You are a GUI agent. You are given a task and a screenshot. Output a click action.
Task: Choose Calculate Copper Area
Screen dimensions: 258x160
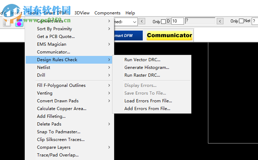[69, 108]
